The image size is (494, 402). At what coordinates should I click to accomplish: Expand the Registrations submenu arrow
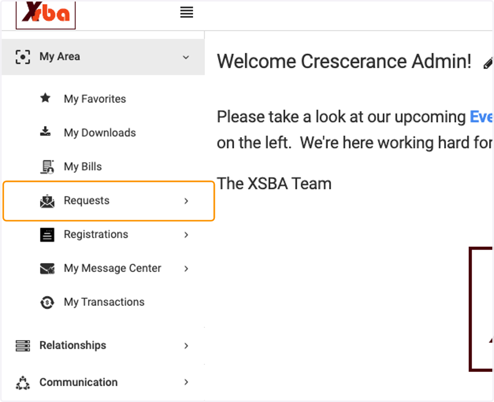[186, 235]
